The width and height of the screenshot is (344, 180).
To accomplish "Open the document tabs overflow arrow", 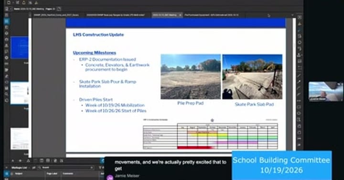I will (292, 15).
